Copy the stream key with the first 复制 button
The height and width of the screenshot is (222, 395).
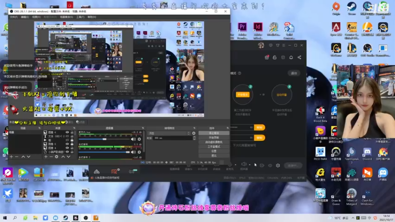259,127
